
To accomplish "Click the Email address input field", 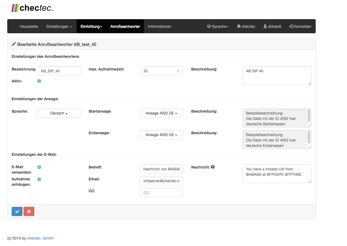I will 161,181.
